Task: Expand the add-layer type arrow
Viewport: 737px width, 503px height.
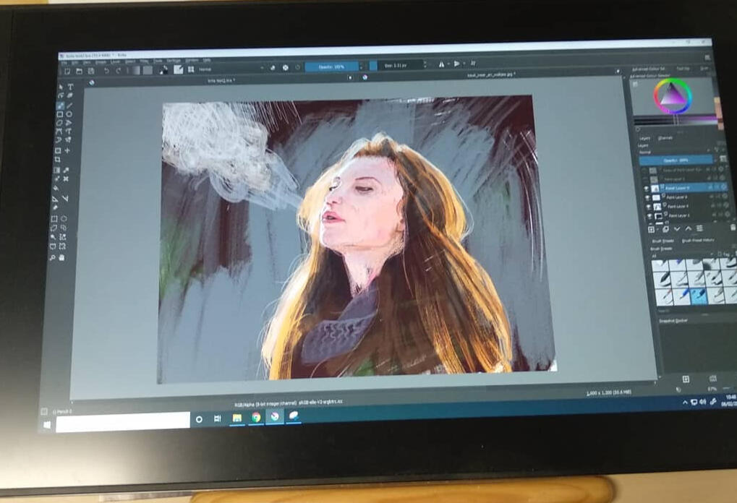Action: pos(657,230)
